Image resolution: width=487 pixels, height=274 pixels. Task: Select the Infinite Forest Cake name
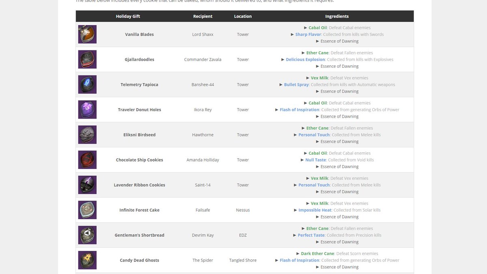pos(139,210)
